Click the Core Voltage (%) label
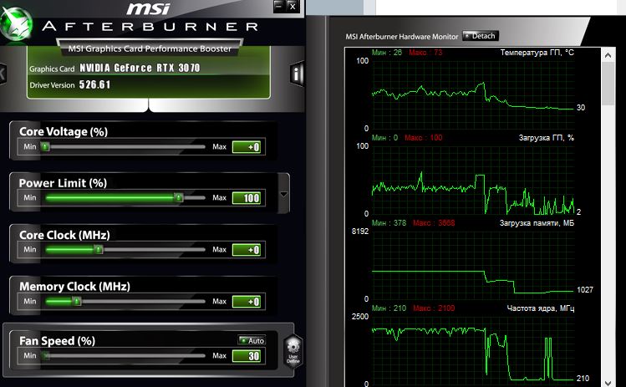 [x=64, y=131]
